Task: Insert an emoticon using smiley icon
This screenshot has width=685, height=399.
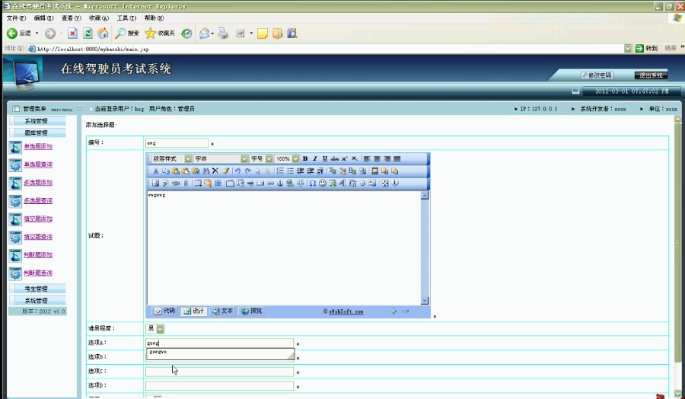Action: 323,184
